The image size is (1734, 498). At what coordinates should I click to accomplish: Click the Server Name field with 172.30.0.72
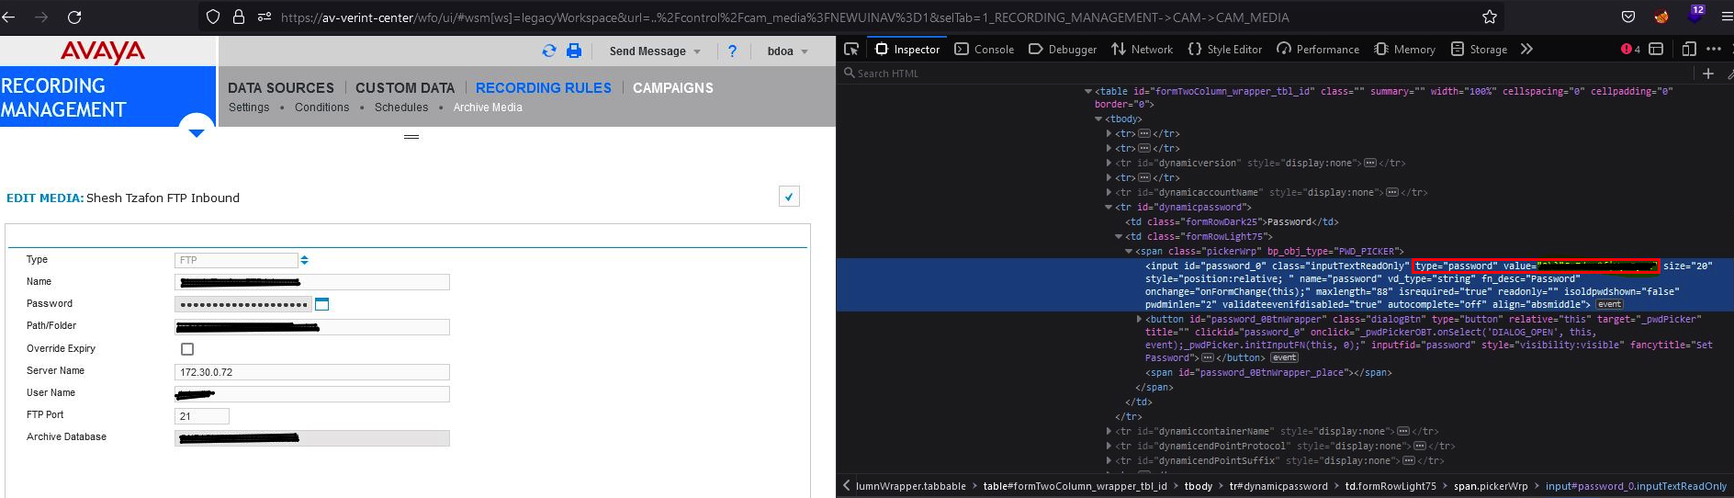(x=312, y=372)
